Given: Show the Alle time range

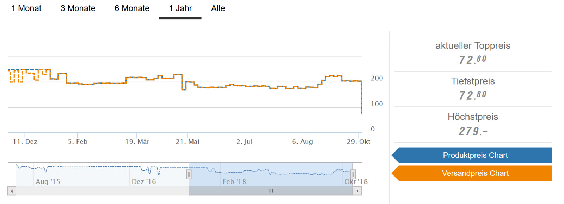Looking at the screenshot, I should coord(218,8).
